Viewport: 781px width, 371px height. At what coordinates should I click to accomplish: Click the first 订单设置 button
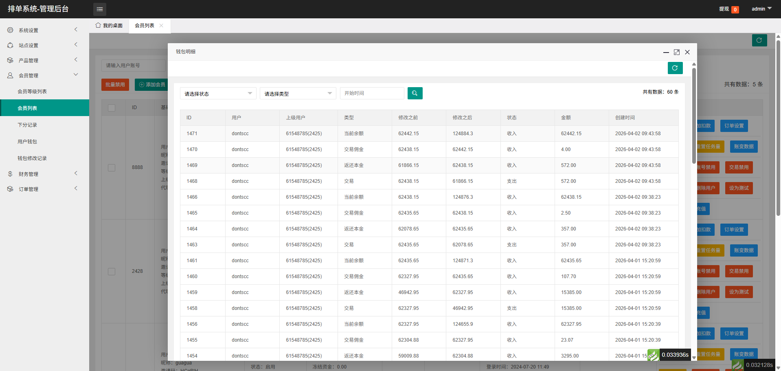(734, 126)
